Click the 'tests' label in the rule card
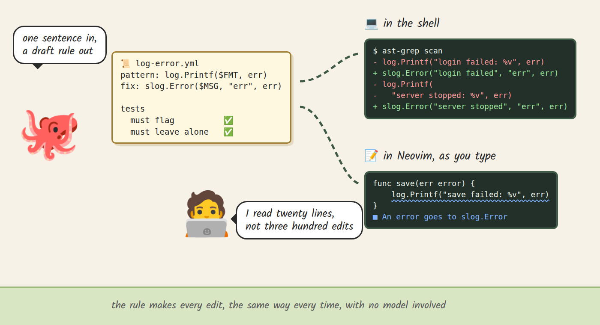Image resolution: width=600 pixels, height=325 pixels. tap(133, 109)
